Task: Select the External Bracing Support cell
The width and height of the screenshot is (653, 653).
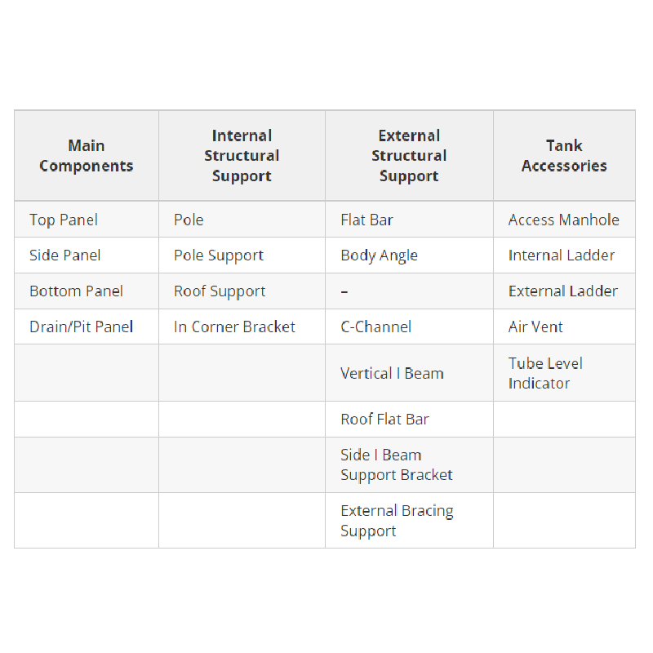Action: 397,521
